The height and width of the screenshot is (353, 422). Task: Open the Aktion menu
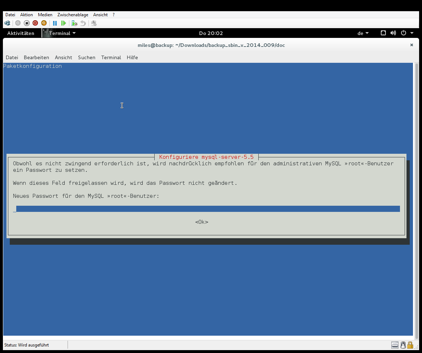[x=26, y=15]
